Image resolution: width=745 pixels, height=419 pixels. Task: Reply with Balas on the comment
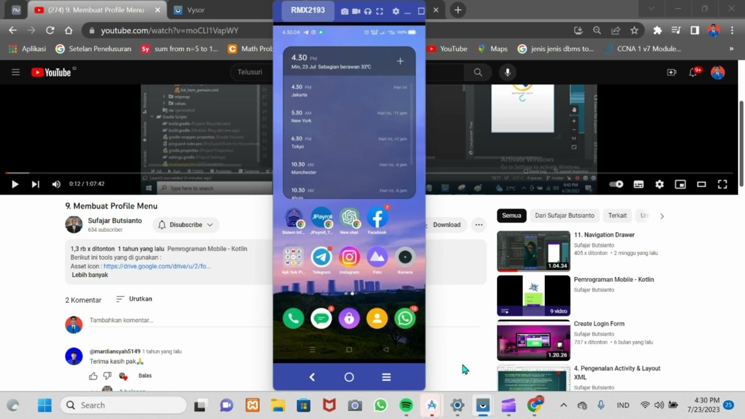pos(145,376)
